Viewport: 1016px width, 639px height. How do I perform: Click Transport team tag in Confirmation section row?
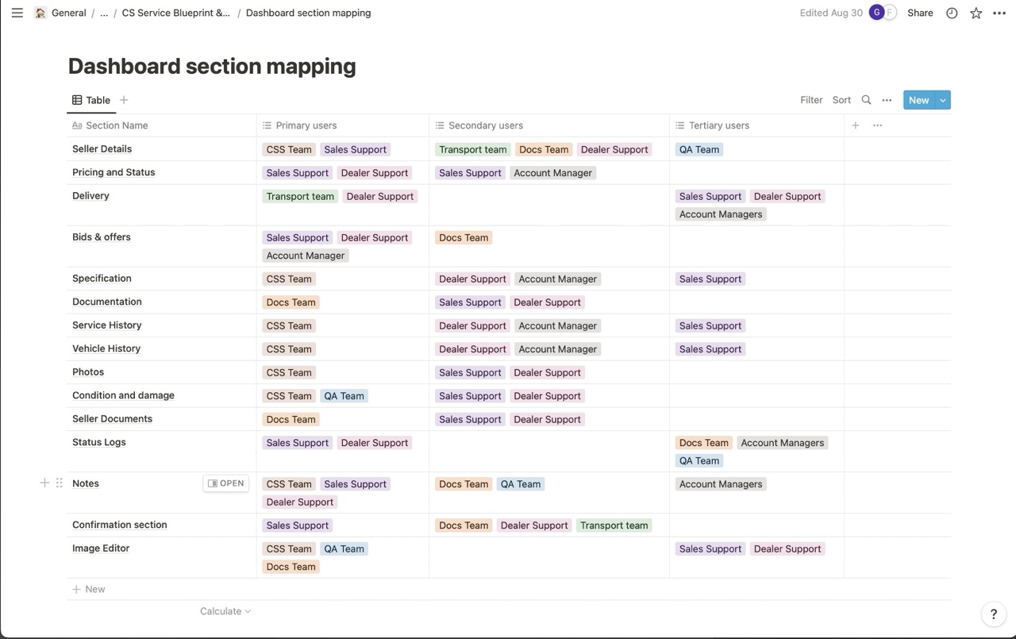pyautogui.click(x=614, y=525)
